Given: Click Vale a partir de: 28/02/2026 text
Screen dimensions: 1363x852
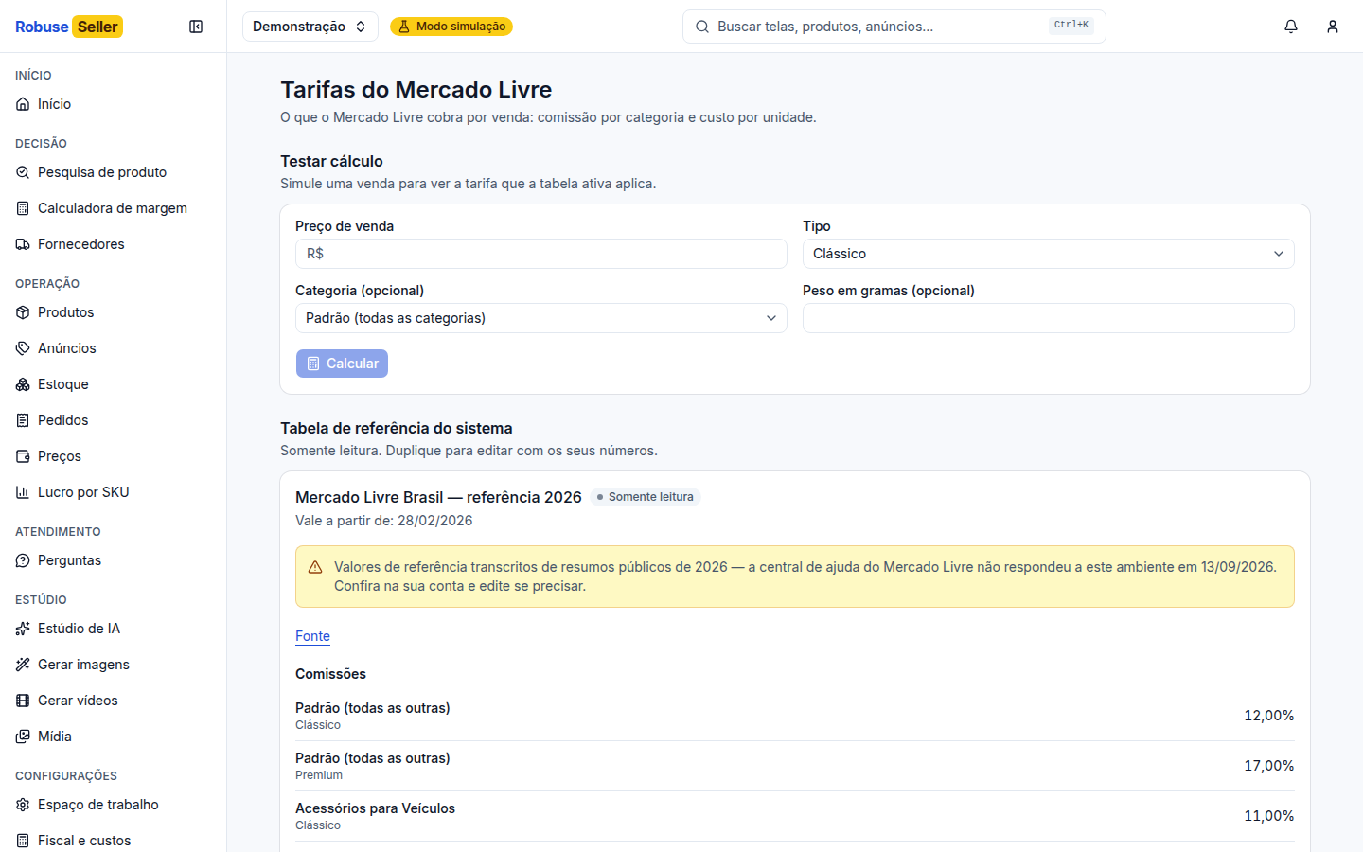Looking at the screenshot, I should point(383,521).
